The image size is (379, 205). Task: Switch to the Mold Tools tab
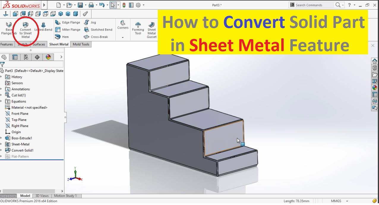click(x=81, y=44)
